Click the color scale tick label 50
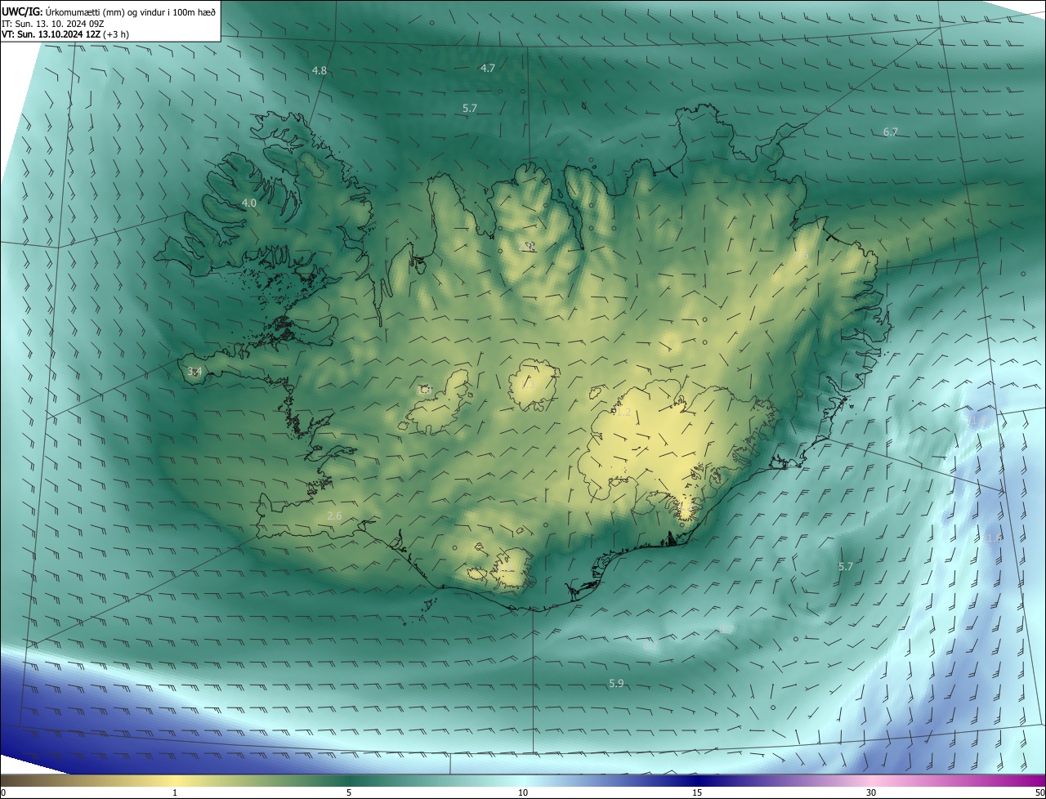 click(x=1039, y=792)
